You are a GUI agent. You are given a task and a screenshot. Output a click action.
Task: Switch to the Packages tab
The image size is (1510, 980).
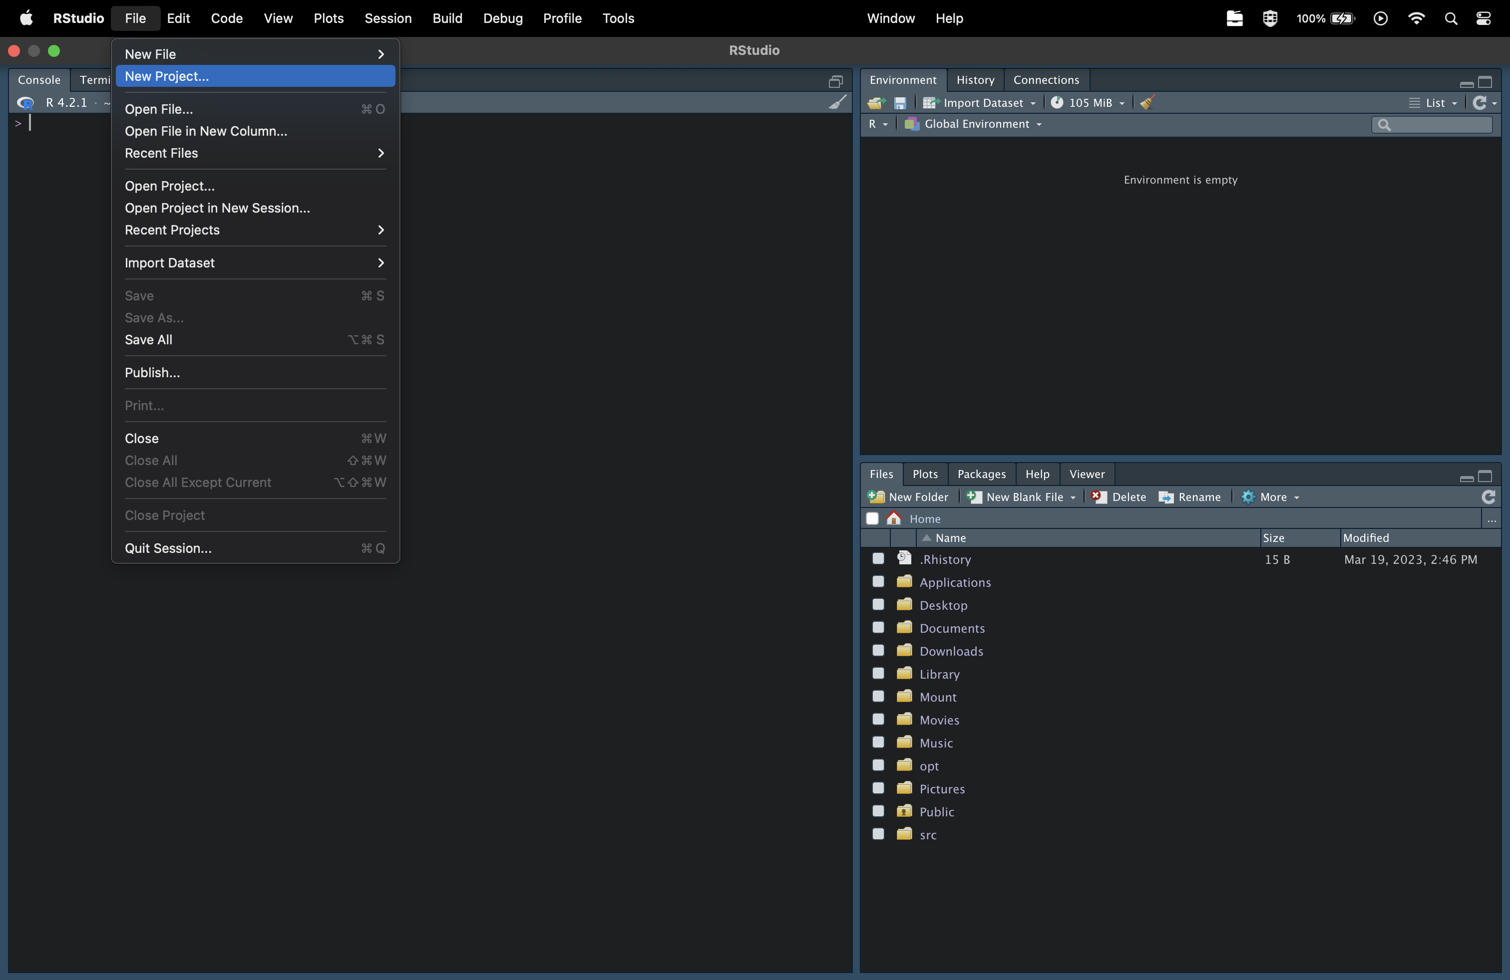tap(982, 474)
